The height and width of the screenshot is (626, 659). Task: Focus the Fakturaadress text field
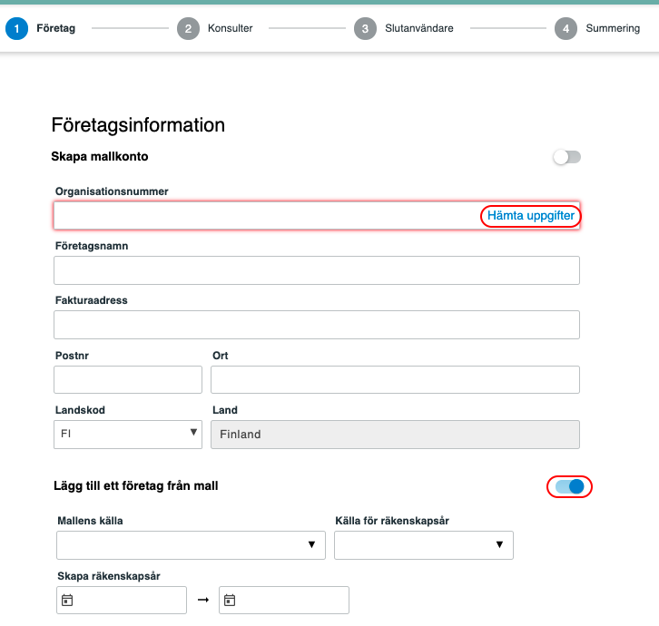[317, 325]
